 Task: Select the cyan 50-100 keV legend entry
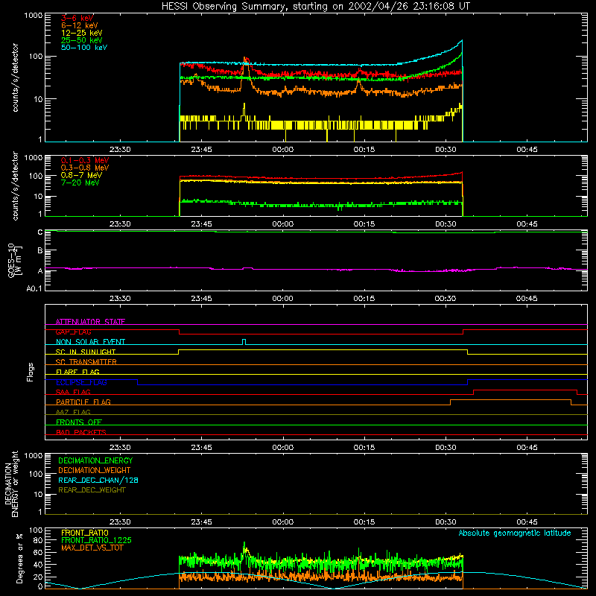(84, 48)
